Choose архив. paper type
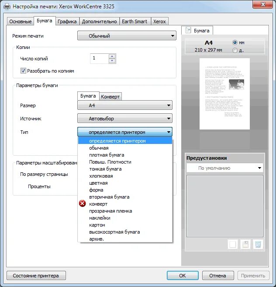The image size is (276, 287). click(125, 239)
